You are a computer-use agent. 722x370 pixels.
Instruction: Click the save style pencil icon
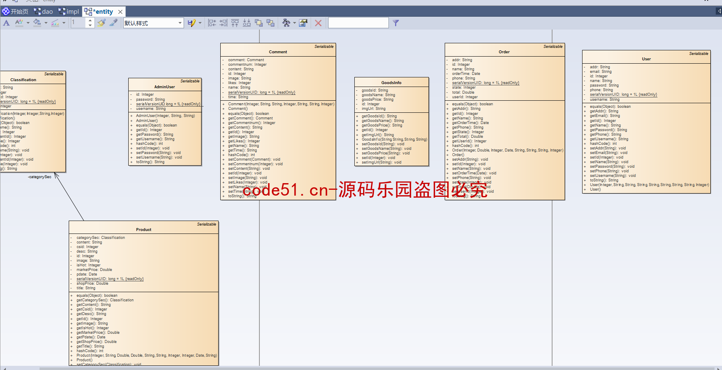click(191, 23)
